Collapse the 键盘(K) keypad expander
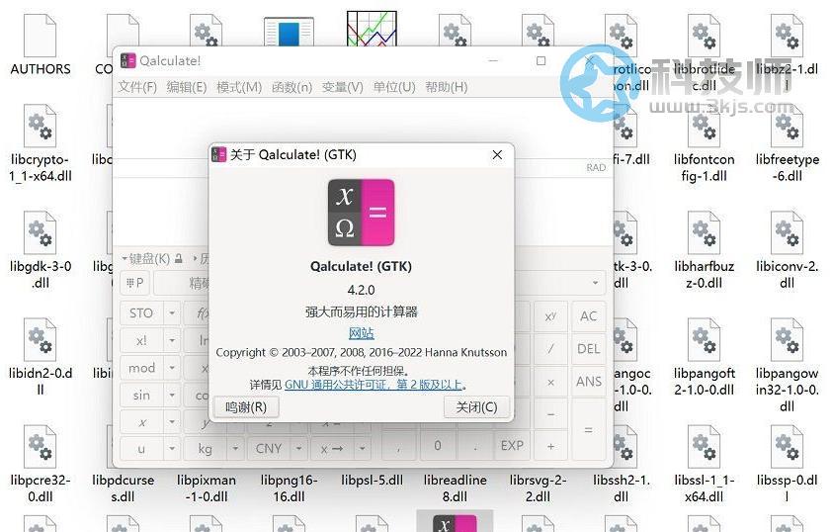The image size is (832, 532). pyautogui.click(x=146, y=258)
